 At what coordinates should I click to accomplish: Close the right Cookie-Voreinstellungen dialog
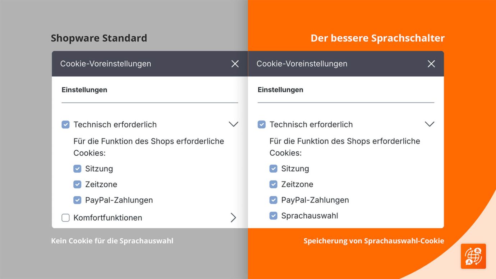pos(431,64)
